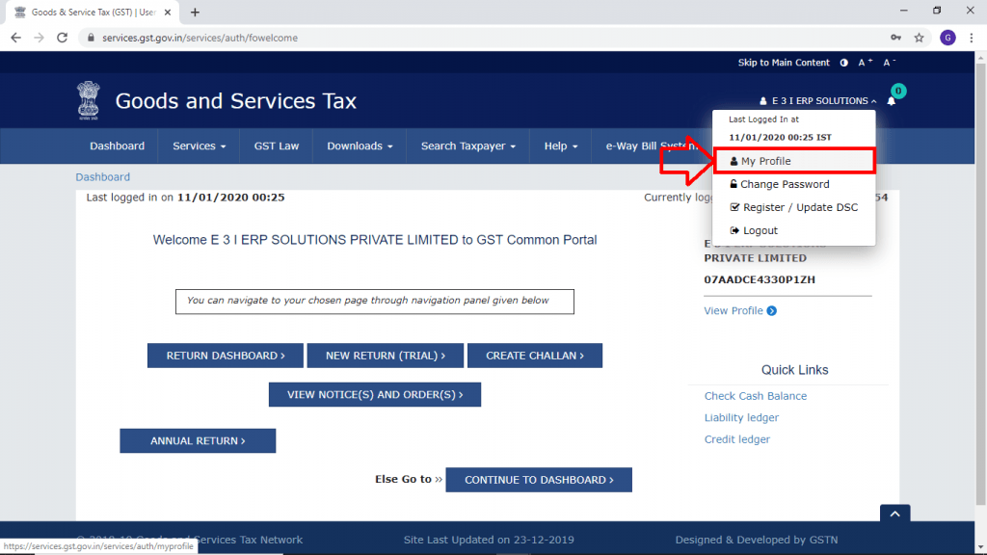Open Chrome three-dot menu
987x555 pixels.
click(x=972, y=38)
